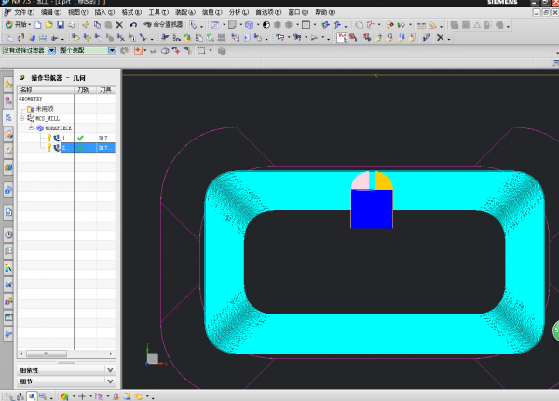Image resolution: width=559 pixels, height=401 pixels.
Task: Click the 刀具 column header
Action: pos(105,89)
